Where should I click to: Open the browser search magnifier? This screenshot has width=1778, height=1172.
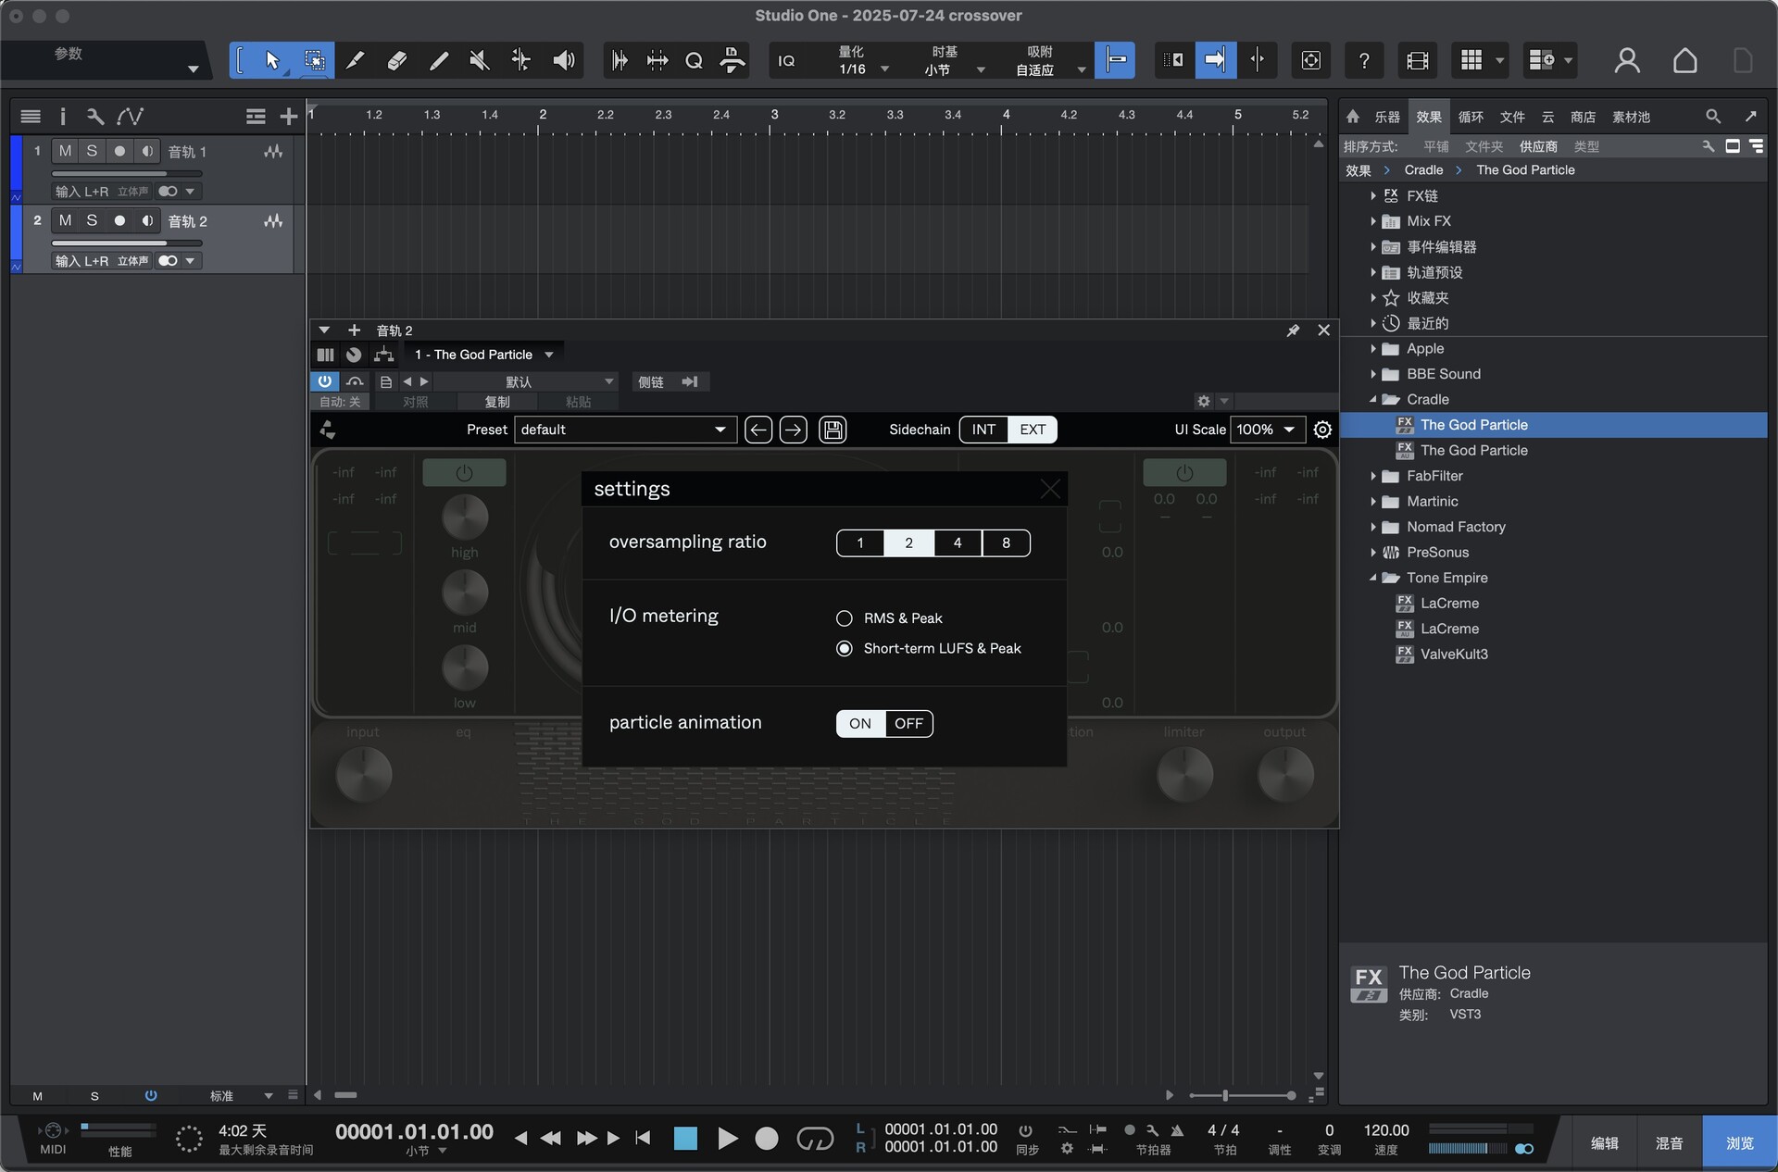1712,117
